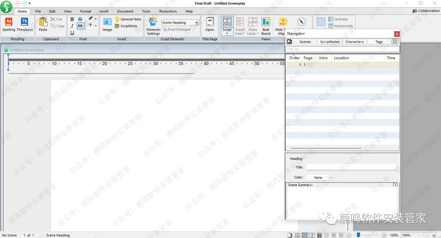This screenshot has height=238, width=441.
Task: Open the Home ribbon tab
Action: [x=22, y=11]
